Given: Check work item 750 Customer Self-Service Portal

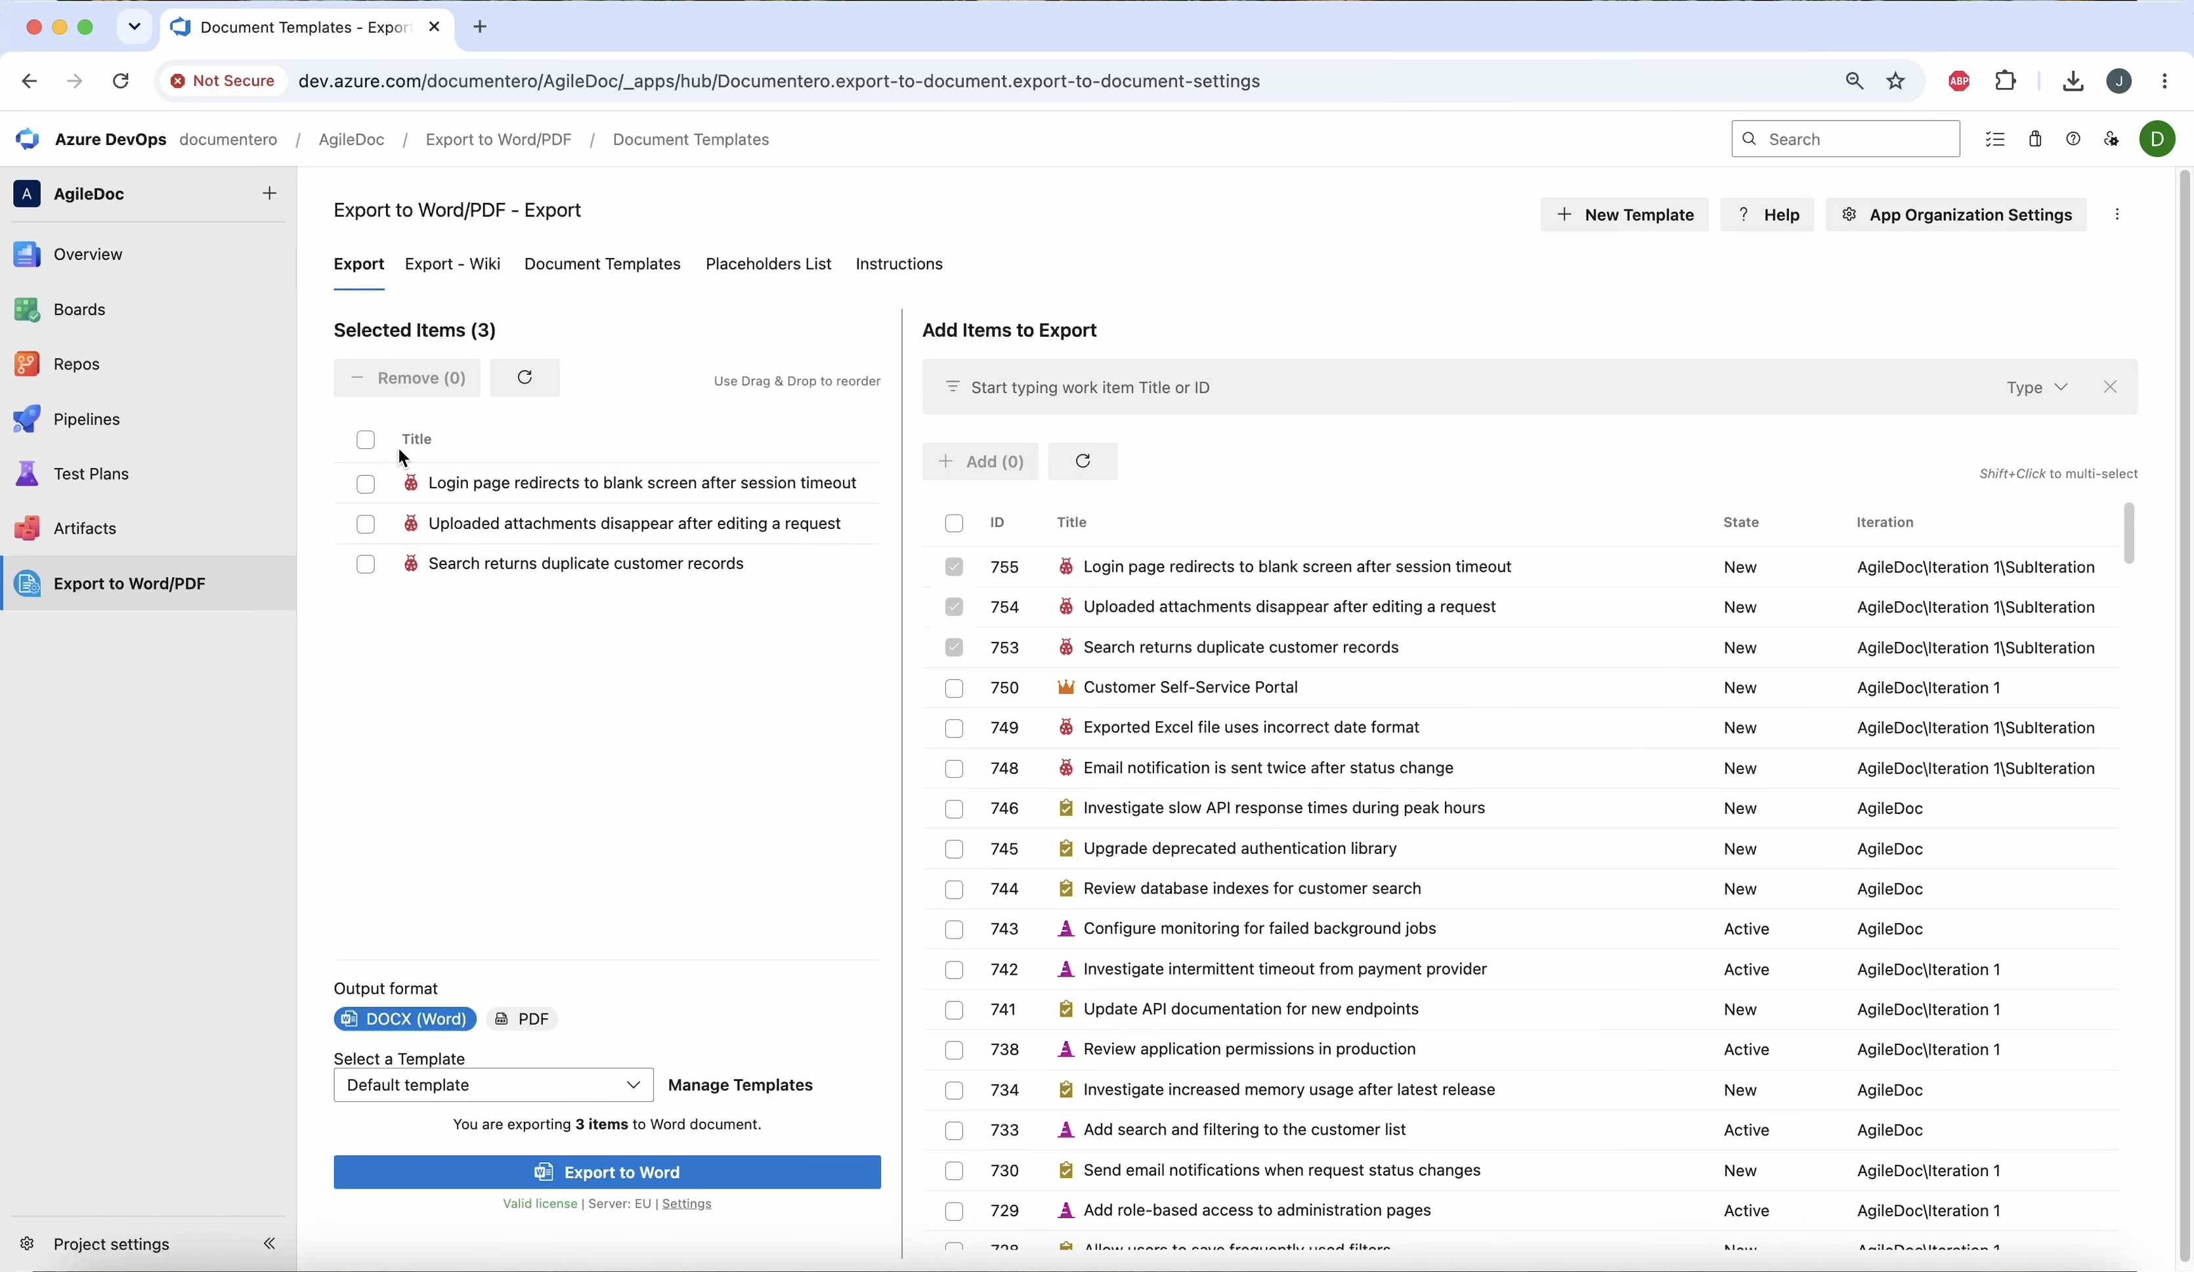Looking at the screenshot, I should [955, 688].
